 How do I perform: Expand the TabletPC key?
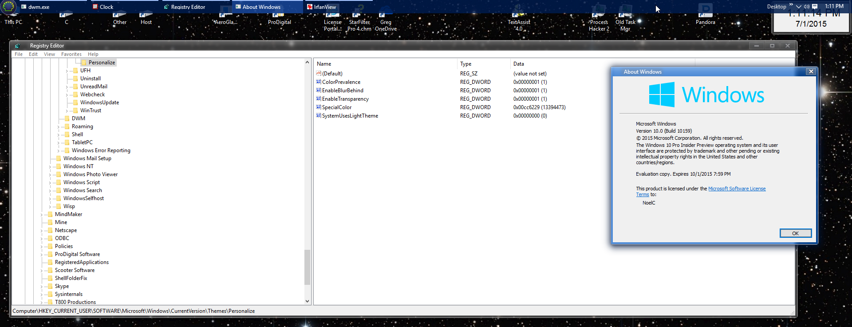pyautogui.click(x=59, y=143)
